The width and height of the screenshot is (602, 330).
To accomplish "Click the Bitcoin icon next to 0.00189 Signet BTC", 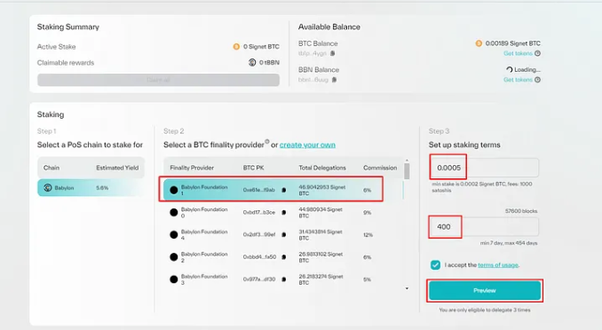I will point(479,43).
